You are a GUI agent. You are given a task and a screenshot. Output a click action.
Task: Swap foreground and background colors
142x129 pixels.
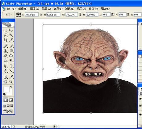point(11,87)
